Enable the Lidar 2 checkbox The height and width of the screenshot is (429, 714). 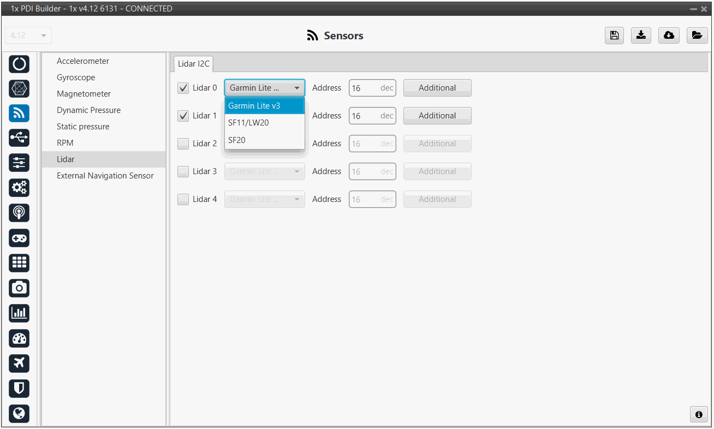(x=183, y=144)
